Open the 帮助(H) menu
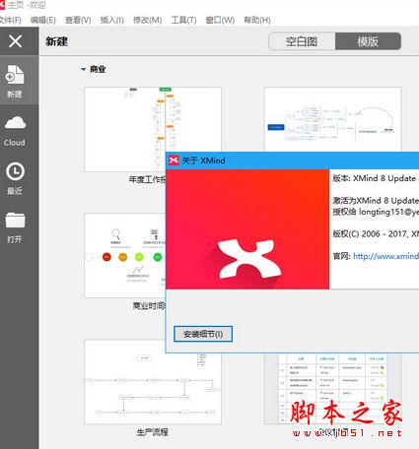Screen dimensions: 419x449 click(x=257, y=20)
